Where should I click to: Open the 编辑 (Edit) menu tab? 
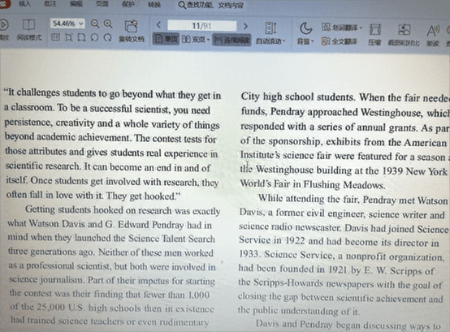(76, 4)
